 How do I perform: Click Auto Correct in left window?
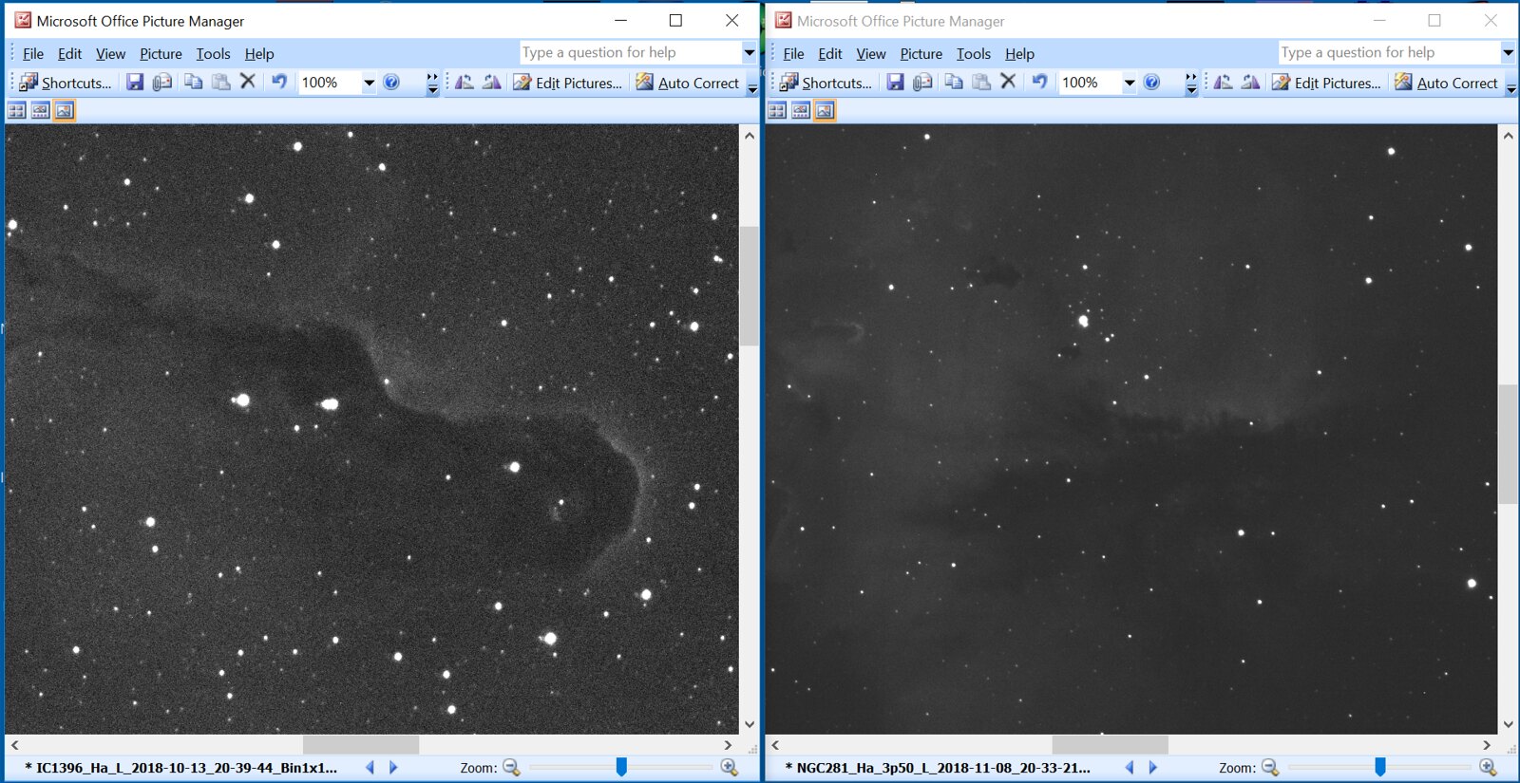[688, 83]
